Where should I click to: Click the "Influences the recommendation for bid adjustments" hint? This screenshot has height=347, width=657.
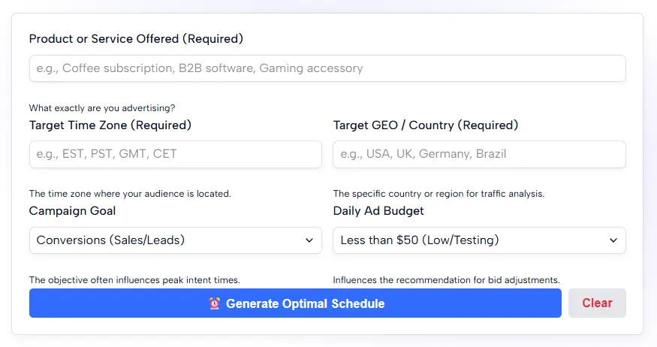click(446, 280)
